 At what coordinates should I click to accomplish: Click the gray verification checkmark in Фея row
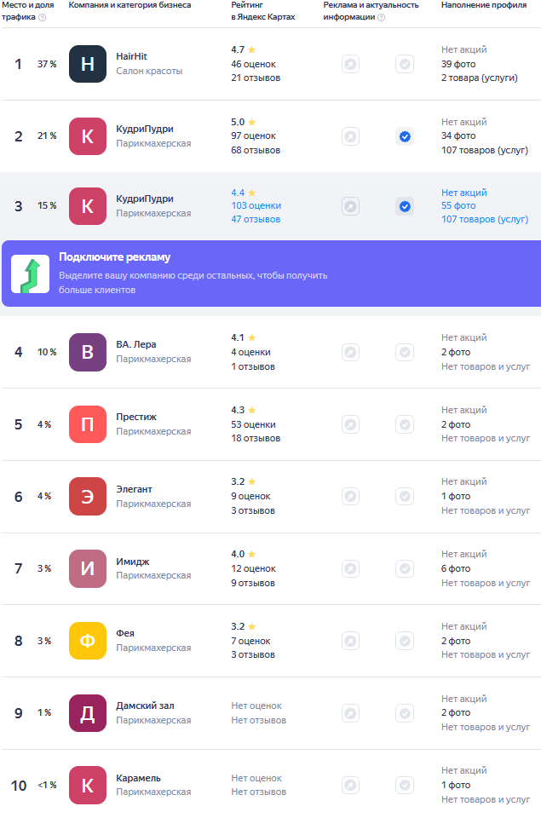(405, 641)
